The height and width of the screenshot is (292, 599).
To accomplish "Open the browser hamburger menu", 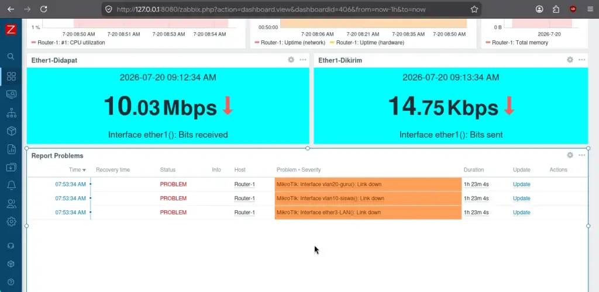I will tap(590, 9).
